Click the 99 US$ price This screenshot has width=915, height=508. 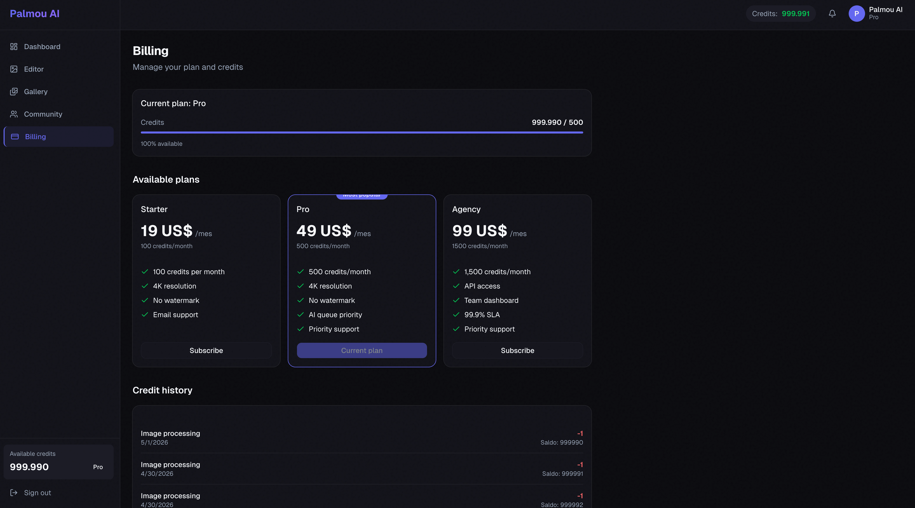click(x=480, y=231)
